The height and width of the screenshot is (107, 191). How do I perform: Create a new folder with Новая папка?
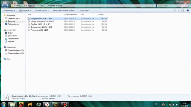tap(84, 10)
